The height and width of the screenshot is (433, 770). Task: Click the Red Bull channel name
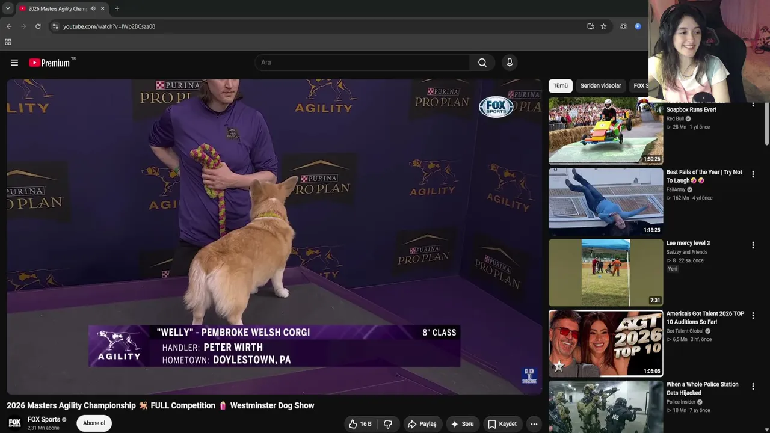(675, 119)
